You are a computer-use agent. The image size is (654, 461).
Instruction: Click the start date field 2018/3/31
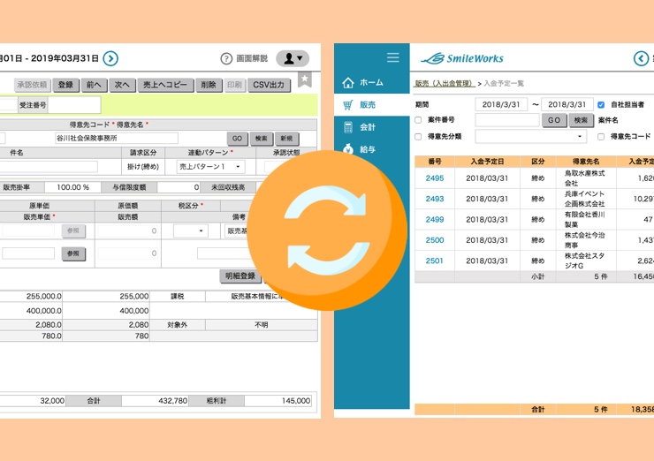pyautogui.click(x=501, y=104)
